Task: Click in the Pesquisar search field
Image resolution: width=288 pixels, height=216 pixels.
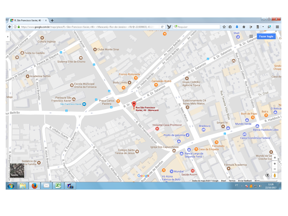Action: [x=196, y=27]
